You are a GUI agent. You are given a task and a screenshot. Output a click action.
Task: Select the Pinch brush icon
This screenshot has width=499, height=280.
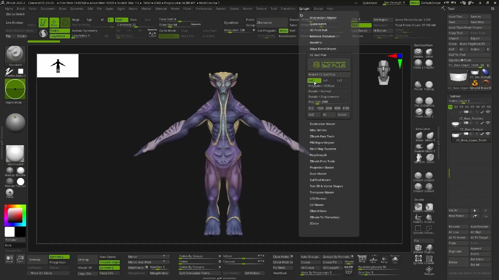tap(419, 112)
